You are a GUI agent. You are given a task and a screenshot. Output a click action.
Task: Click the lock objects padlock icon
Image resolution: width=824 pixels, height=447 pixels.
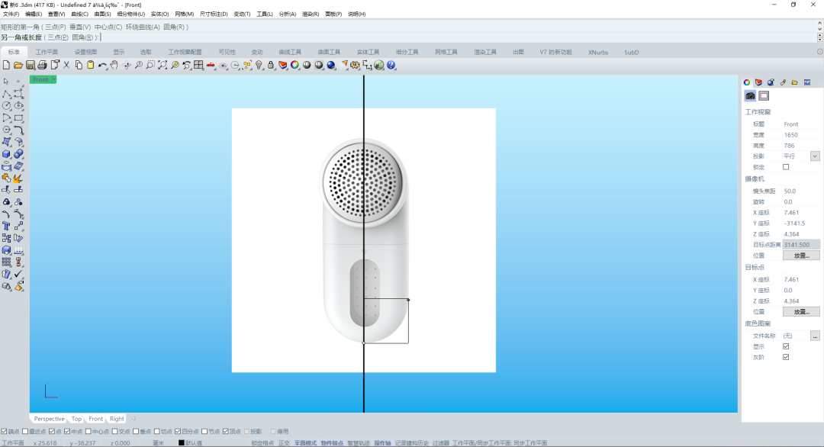pyautogui.click(x=271, y=65)
